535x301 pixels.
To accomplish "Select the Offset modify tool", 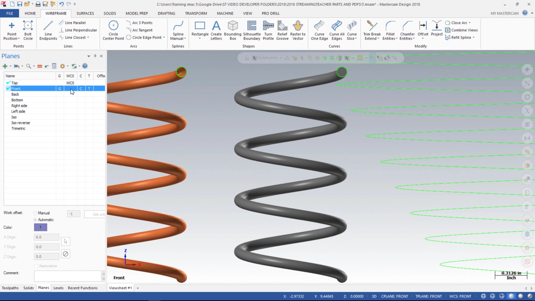I will 423,28.
